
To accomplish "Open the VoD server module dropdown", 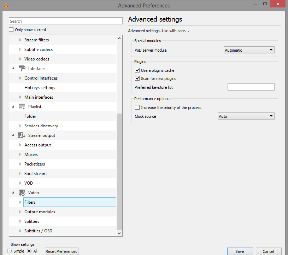I will pos(249,50).
